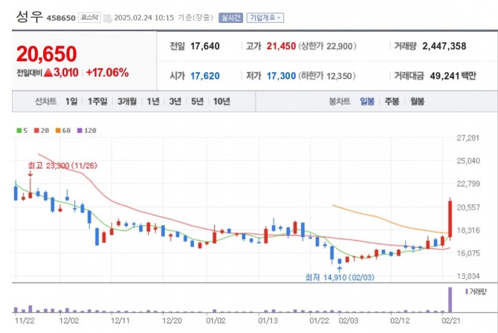This screenshot has width=498, height=333.
Task: Click the 고가 value 21,450
Action: 281,46
